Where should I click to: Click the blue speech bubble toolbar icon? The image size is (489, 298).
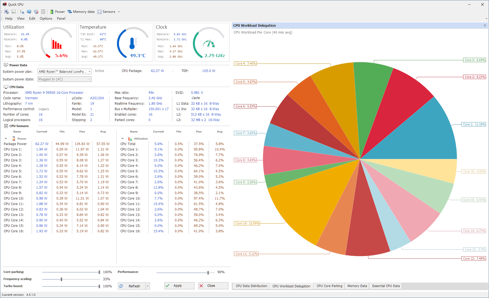[29, 12]
